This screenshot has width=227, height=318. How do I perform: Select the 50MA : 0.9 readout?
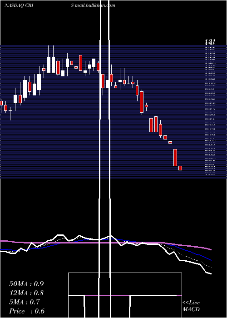tap(26, 284)
